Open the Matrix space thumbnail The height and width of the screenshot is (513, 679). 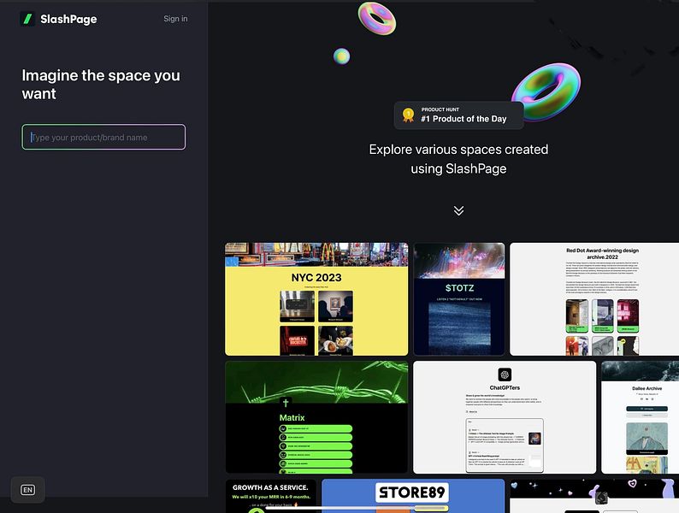tap(316, 417)
